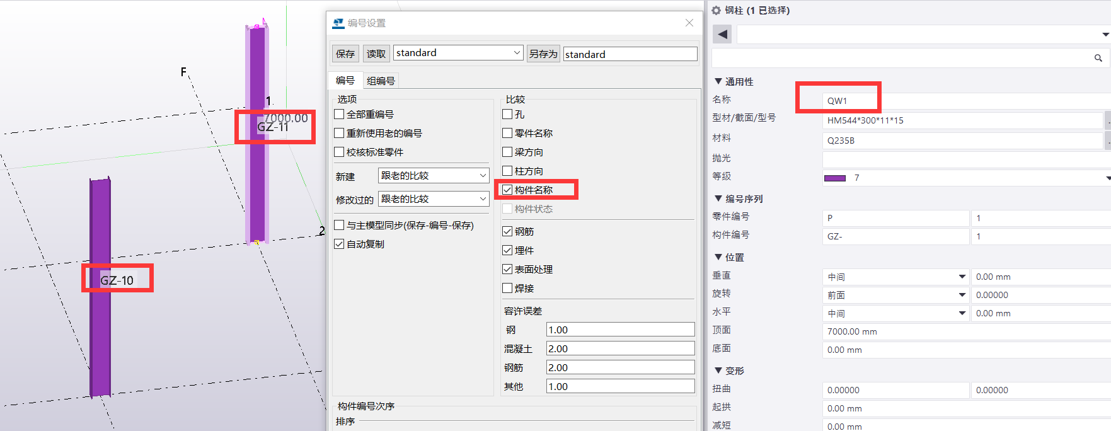Open the standard settings file dropdown
This screenshot has width=1111, height=431.
tap(517, 53)
